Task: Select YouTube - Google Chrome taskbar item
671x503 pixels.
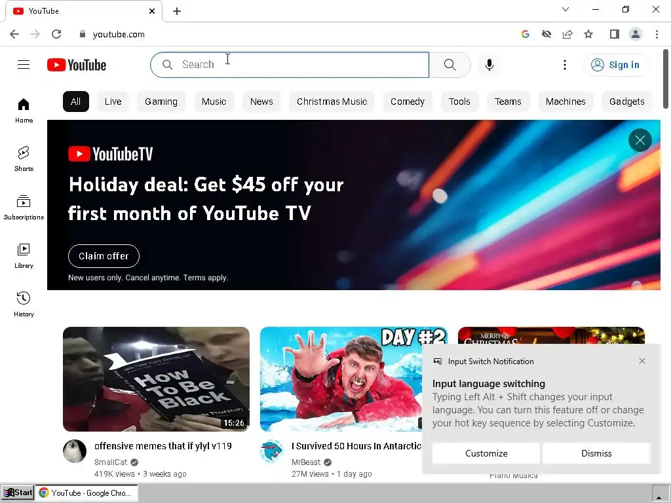Action: [x=86, y=493]
